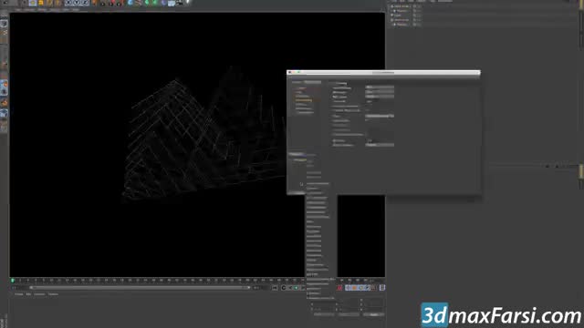Click the timeline range slider bar

140,288
